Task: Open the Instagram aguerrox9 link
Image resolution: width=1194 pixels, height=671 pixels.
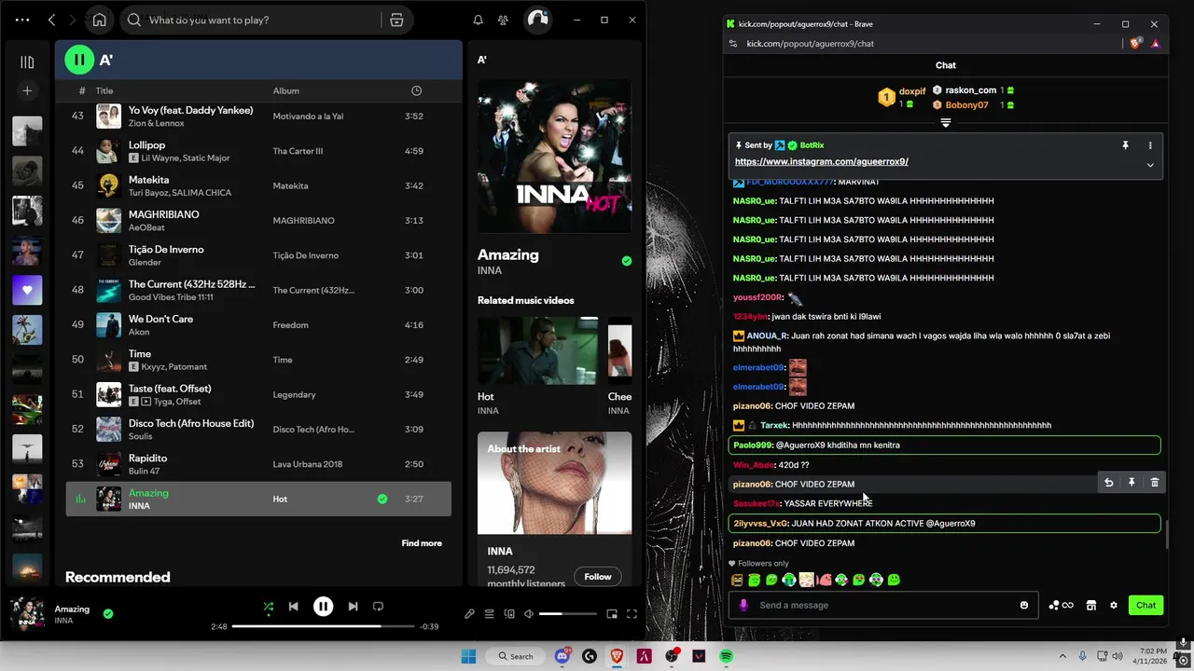Action: click(822, 161)
